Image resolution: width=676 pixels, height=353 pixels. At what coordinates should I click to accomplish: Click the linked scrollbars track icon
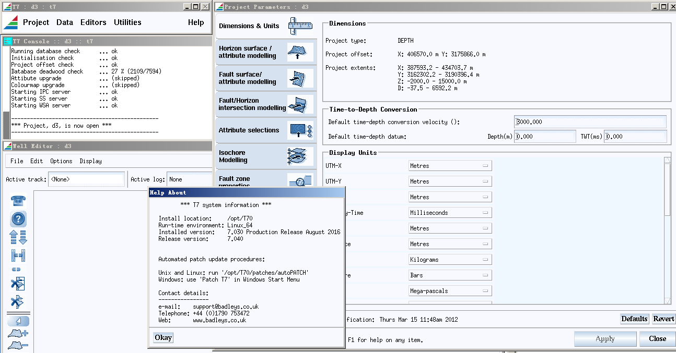point(18,255)
